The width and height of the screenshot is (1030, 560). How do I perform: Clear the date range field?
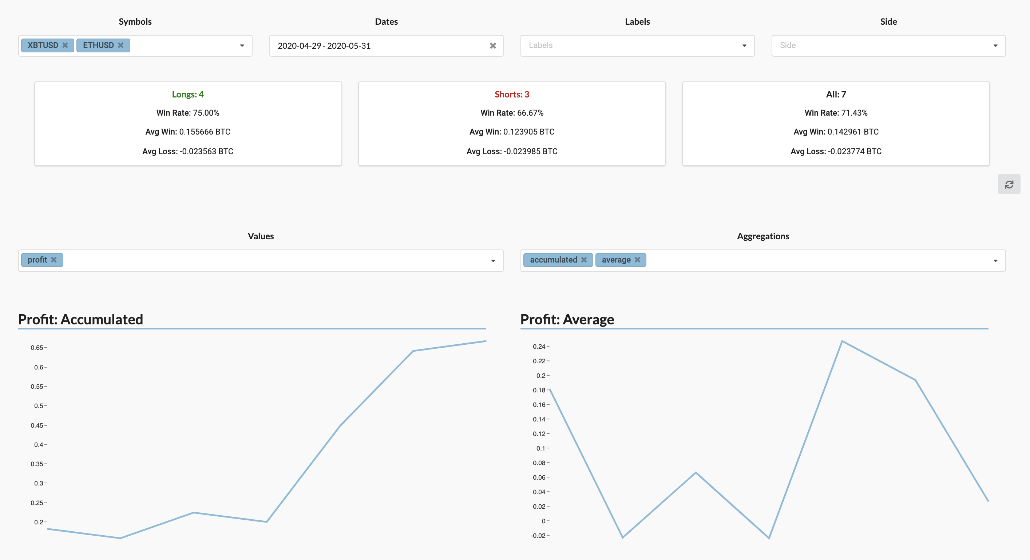tap(492, 45)
